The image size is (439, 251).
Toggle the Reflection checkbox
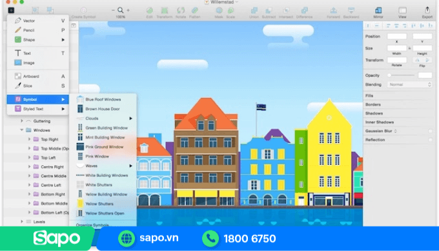pos(431,140)
